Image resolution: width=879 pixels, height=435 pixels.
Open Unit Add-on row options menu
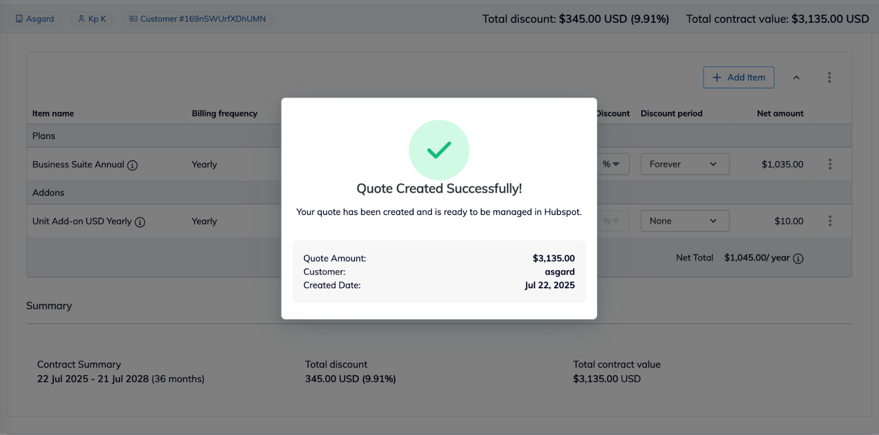coord(830,221)
